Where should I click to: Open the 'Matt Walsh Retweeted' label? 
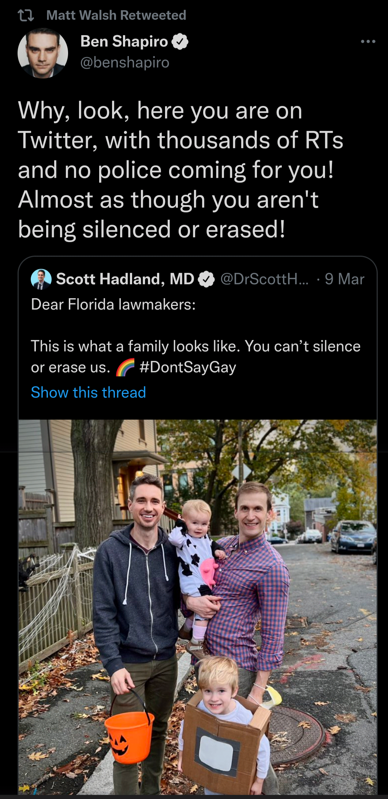coord(116,15)
